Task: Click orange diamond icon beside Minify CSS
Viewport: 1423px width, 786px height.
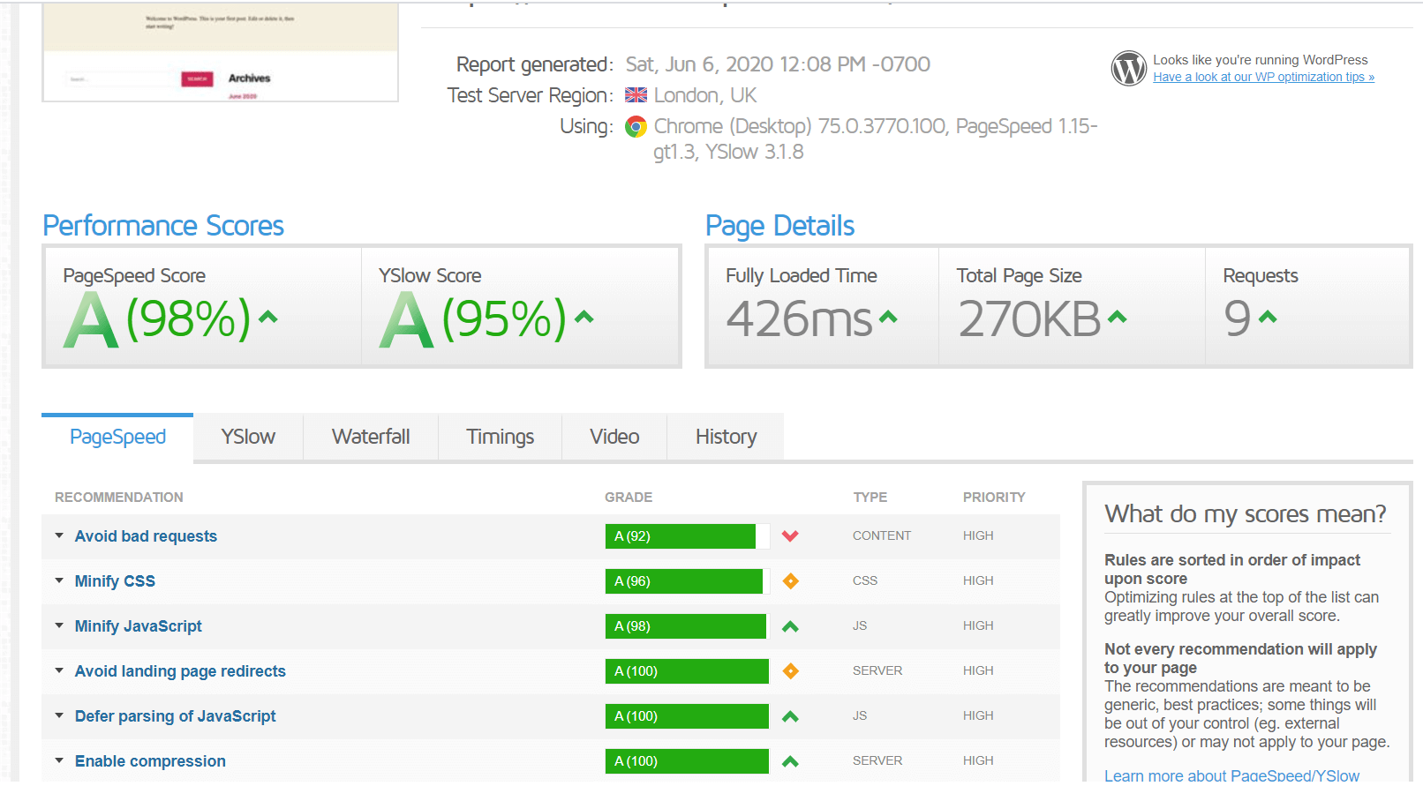Action: point(791,581)
